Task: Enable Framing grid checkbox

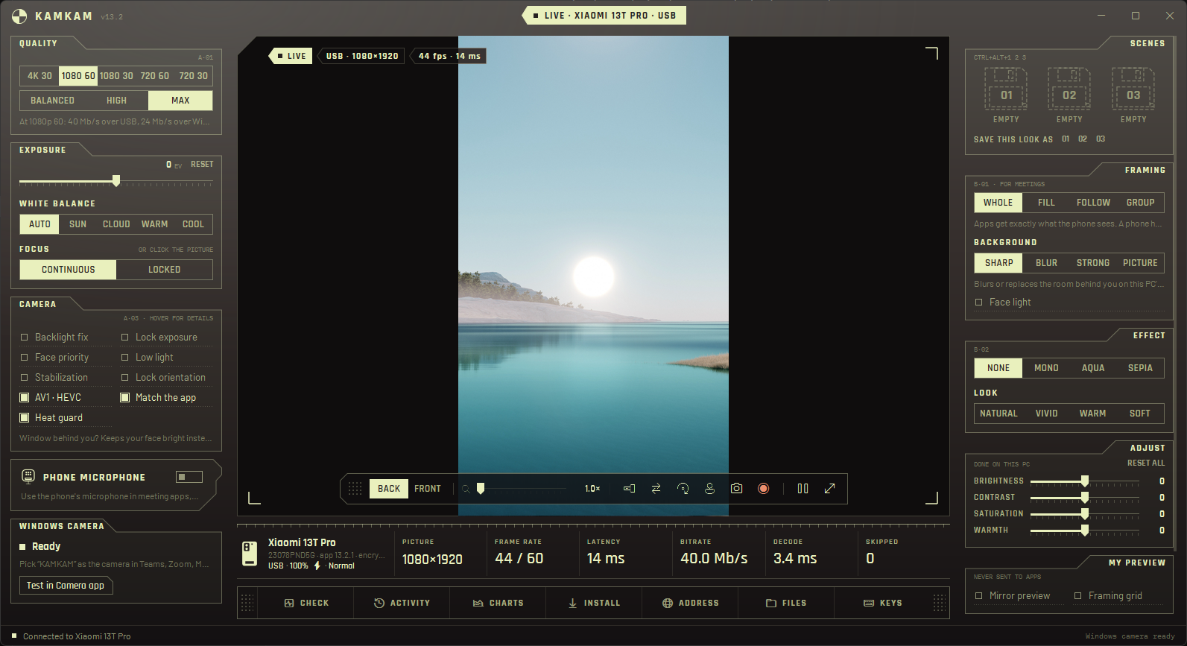Action: pyautogui.click(x=1077, y=596)
